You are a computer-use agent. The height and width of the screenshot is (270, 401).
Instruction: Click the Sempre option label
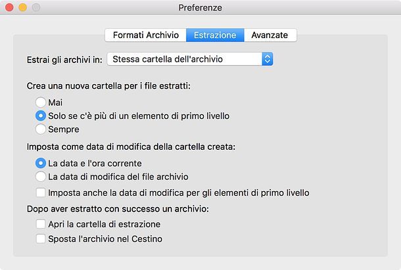point(64,129)
